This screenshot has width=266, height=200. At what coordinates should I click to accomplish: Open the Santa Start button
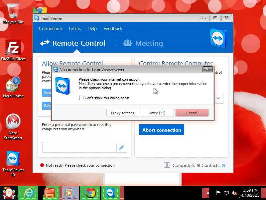point(8,193)
